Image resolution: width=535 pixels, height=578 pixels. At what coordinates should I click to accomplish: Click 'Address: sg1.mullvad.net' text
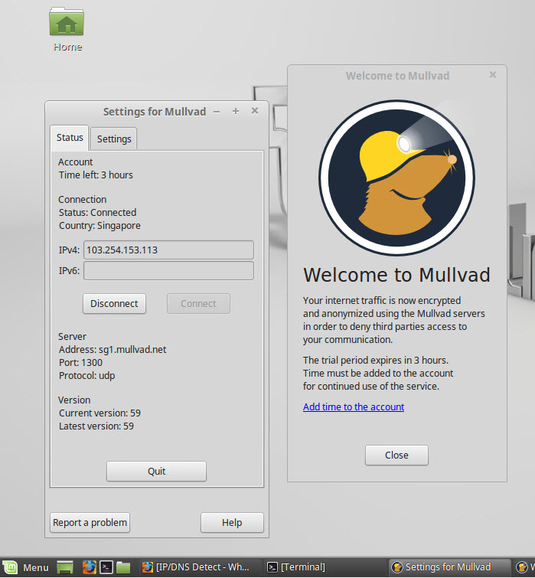click(113, 349)
